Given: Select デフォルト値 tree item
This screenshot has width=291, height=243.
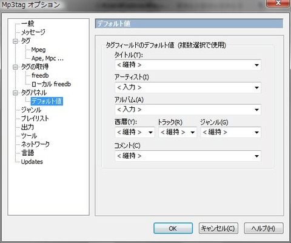Looking at the screenshot, I should click(47, 101).
